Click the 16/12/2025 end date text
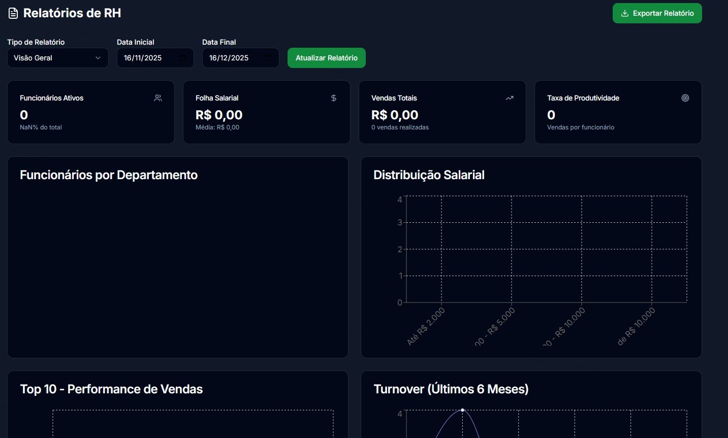The image size is (728, 438). tap(229, 58)
